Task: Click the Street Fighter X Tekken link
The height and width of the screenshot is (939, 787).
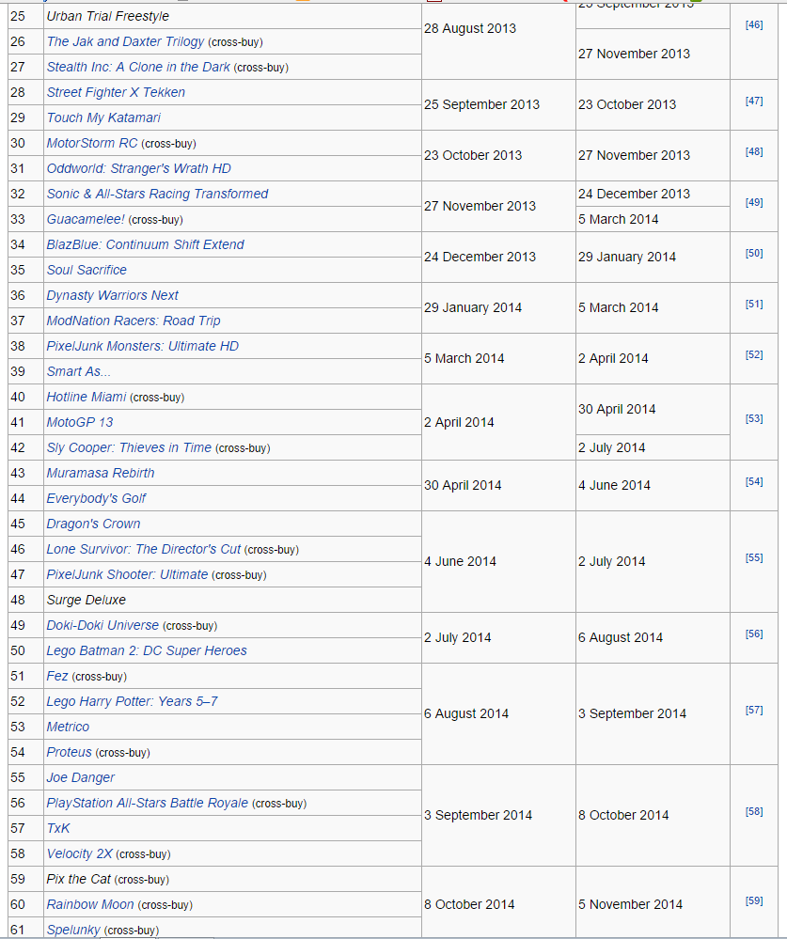Action: click(x=116, y=92)
